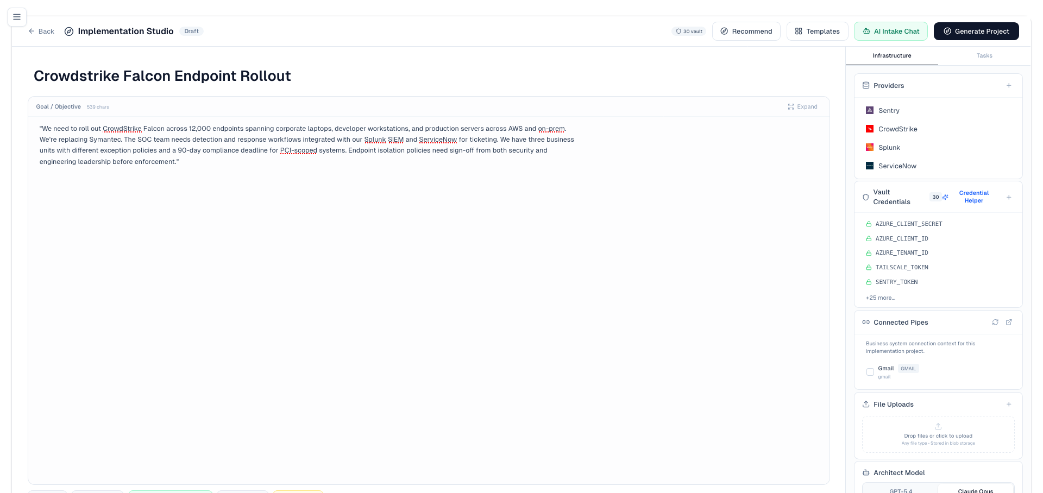Image resolution: width=1043 pixels, height=493 pixels.
Task: Select the CrowdStrike provider row
Action: [938, 129]
